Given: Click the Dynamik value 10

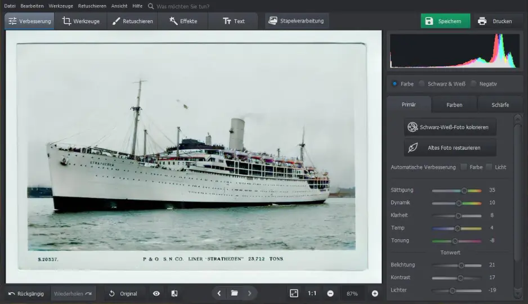Looking at the screenshot, I should tap(492, 202).
